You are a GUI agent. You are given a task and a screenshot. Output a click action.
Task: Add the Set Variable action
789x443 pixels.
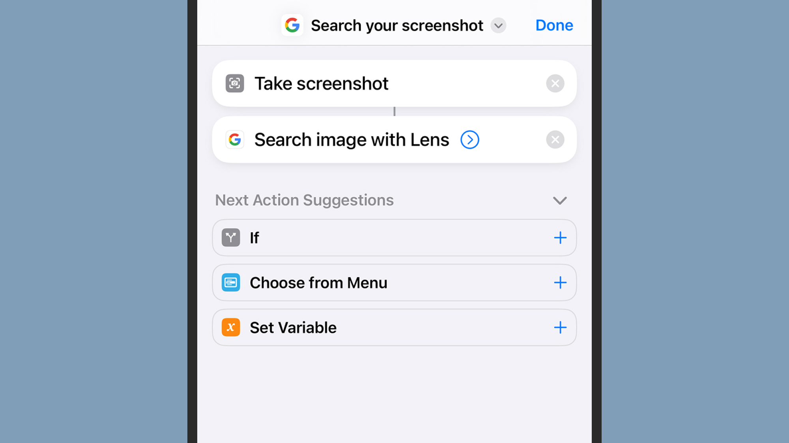tap(560, 327)
